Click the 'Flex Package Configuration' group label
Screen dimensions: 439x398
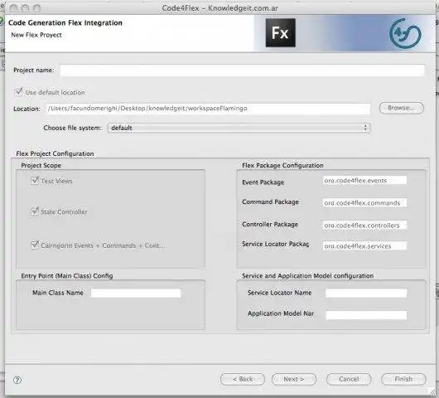click(282, 165)
